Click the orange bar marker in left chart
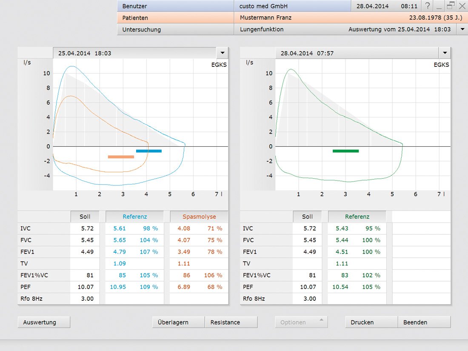Image resolution: width=468 pixels, height=351 pixels. pos(121,157)
